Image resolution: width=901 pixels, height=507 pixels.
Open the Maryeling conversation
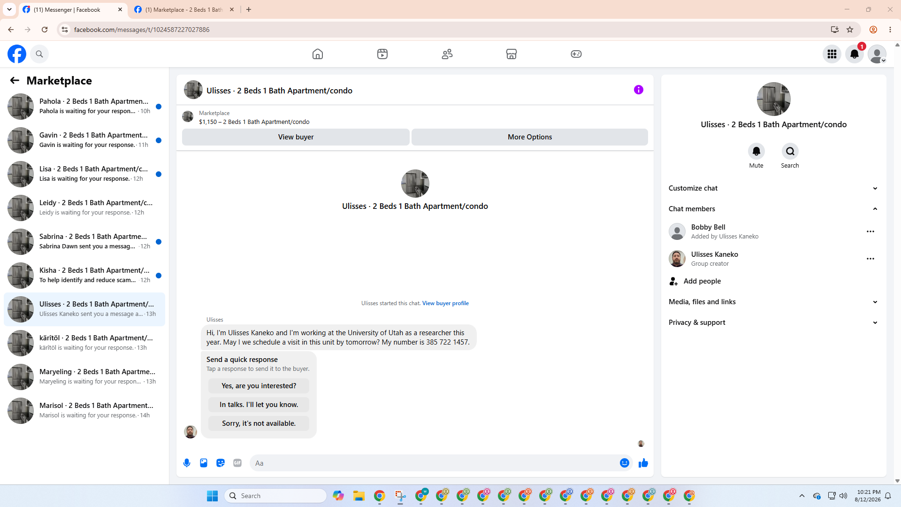(84, 377)
